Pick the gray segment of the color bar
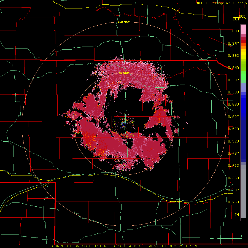248x248 pixels. (243, 192)
